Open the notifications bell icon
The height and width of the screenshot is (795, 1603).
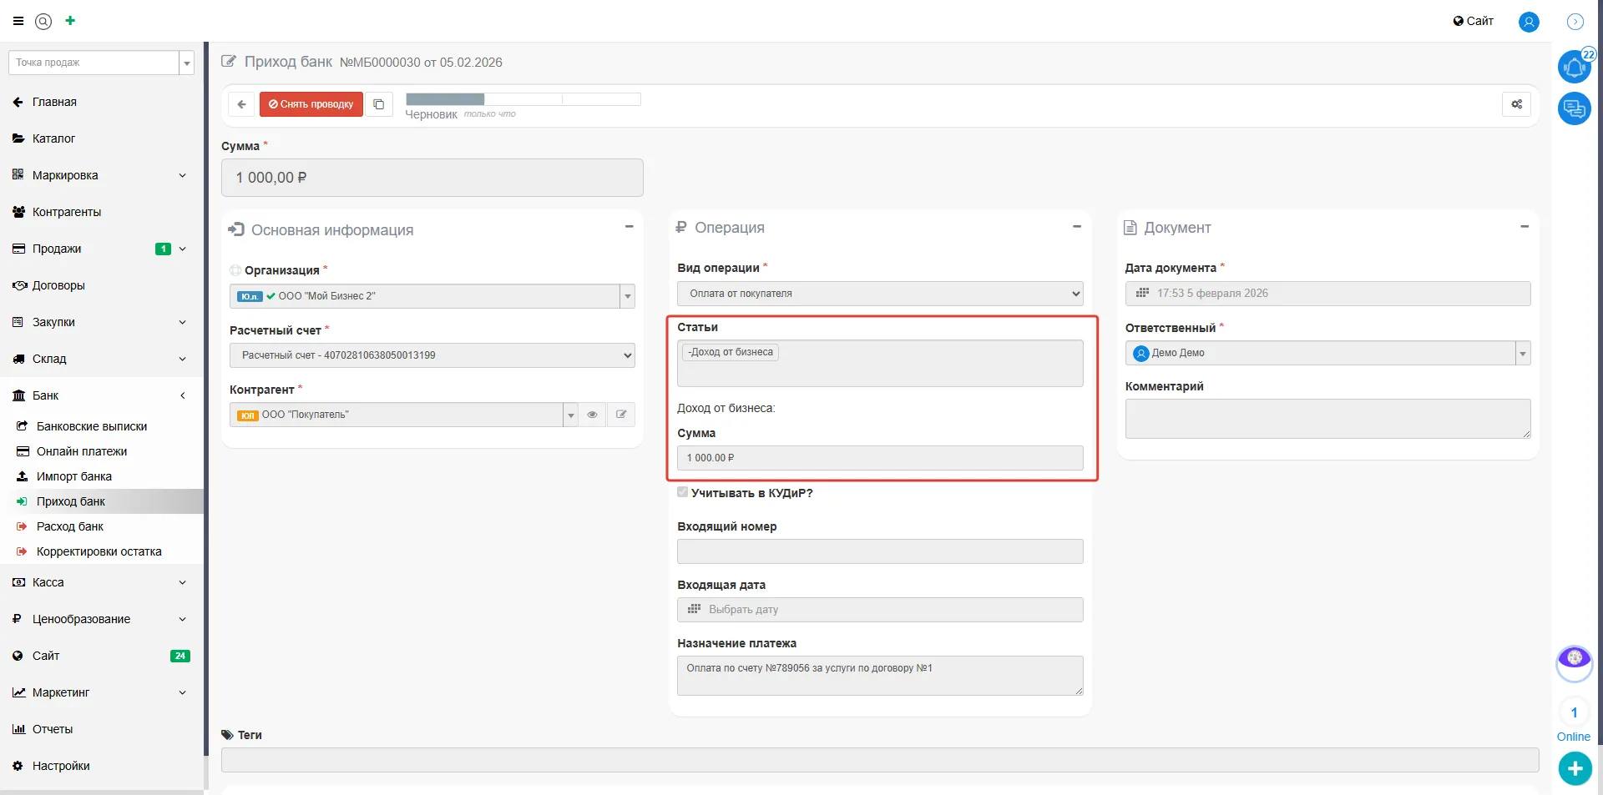coord(1574,67)
